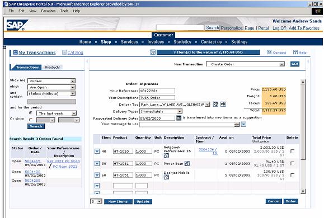The height and width of the screenshot is (218, 324).
Task: Click the address search icon beside Deliver To
Action: click(x=215, y=104)
